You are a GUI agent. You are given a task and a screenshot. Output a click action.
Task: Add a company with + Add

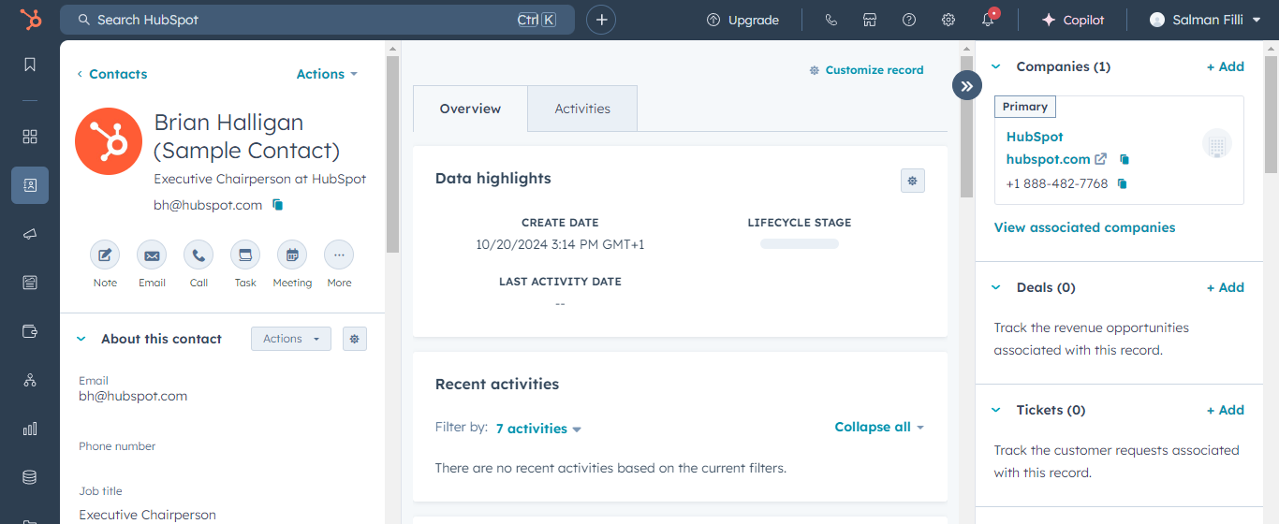pos(1225,66)
